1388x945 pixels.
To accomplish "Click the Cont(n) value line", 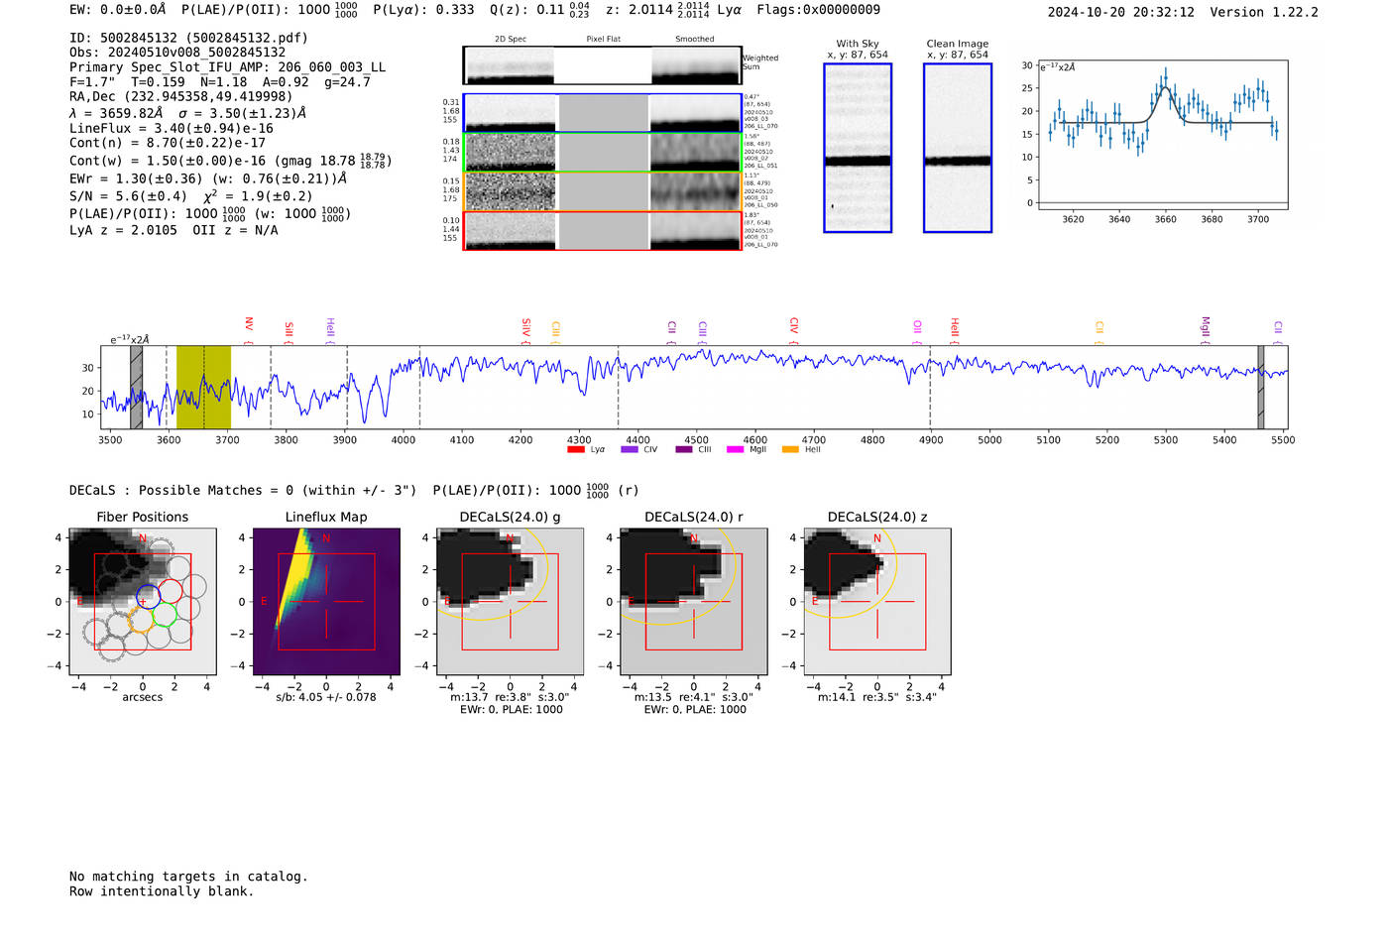I will (168, 143).
